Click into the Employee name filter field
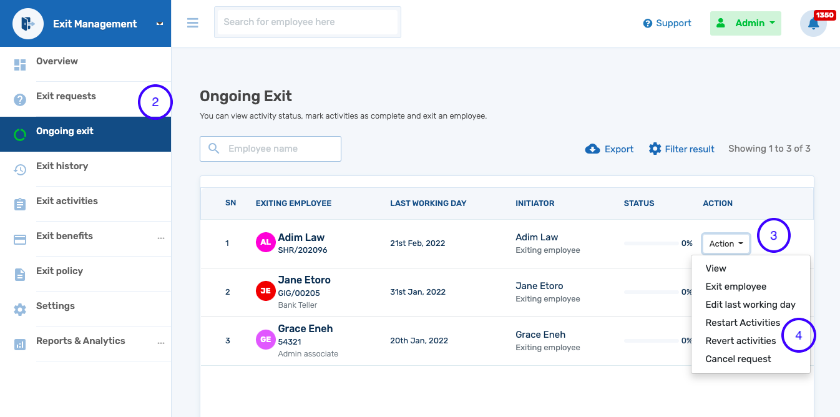Screen dimensions: 840x417 (270, 149)
